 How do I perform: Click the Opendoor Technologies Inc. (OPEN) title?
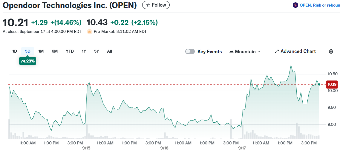70,5
